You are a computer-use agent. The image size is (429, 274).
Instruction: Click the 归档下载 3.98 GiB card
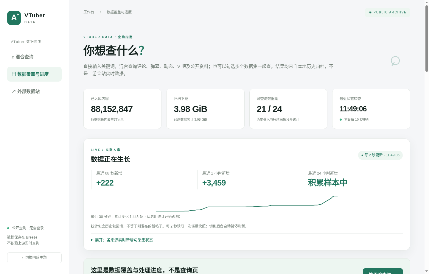pos(205,109)
